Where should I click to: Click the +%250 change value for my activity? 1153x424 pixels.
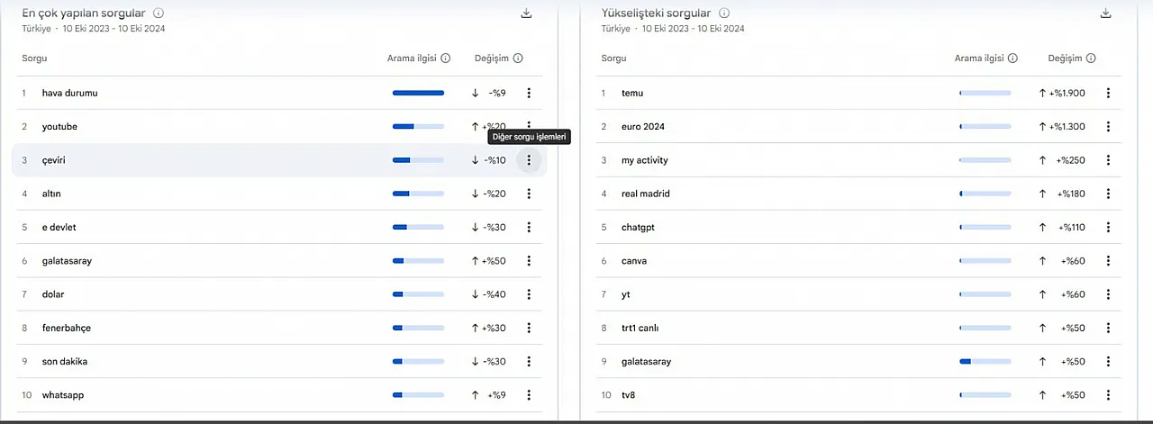click(x=1071, y=160)
